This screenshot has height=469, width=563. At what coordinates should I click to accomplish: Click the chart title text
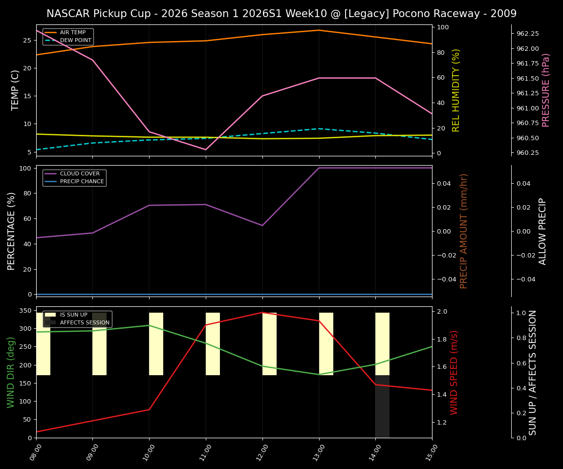tap(281, 14)
